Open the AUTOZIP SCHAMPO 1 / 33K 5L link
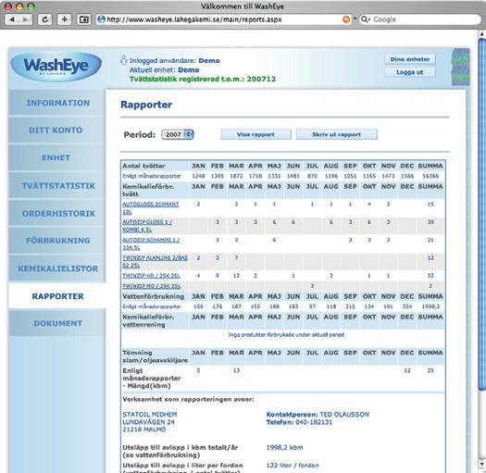 click(151, 243)
